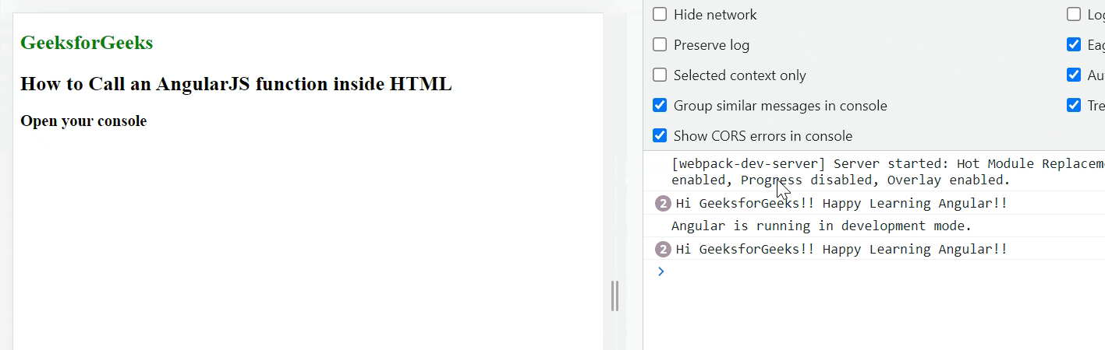1105x350 pixels.
Task: Click 'How to Call an AngularJS function' heading
Action: click(236, 83)
